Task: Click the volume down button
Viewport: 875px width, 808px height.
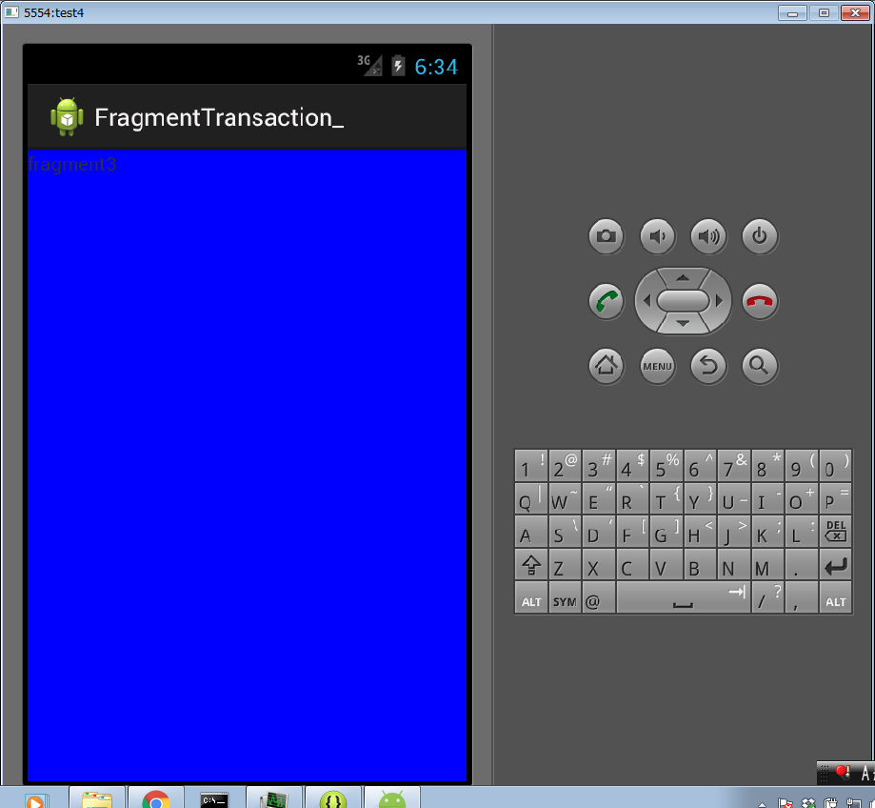Action: pyautogui.click(x=657, y=236)
